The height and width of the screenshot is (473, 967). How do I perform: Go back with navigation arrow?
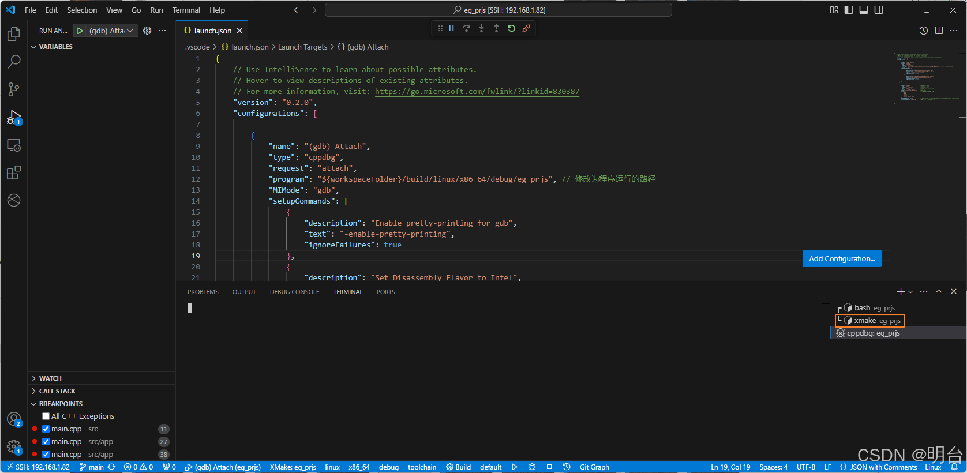click(x=298, y=10)
